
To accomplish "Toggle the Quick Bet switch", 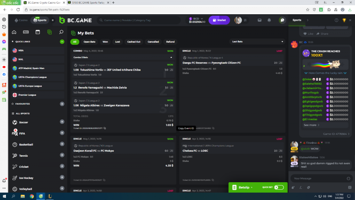I will tap(279, 187).
